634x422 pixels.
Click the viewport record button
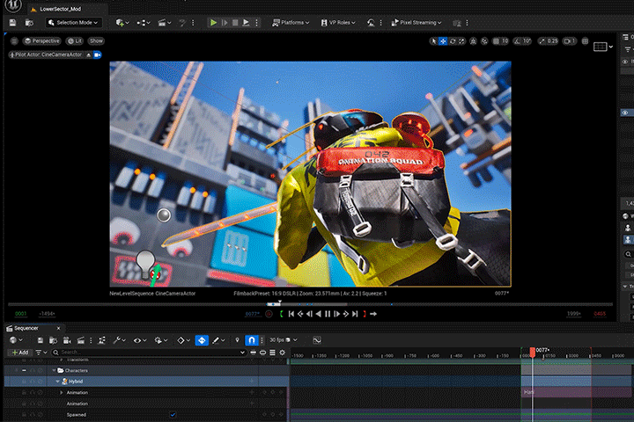(x=269, y=314)
